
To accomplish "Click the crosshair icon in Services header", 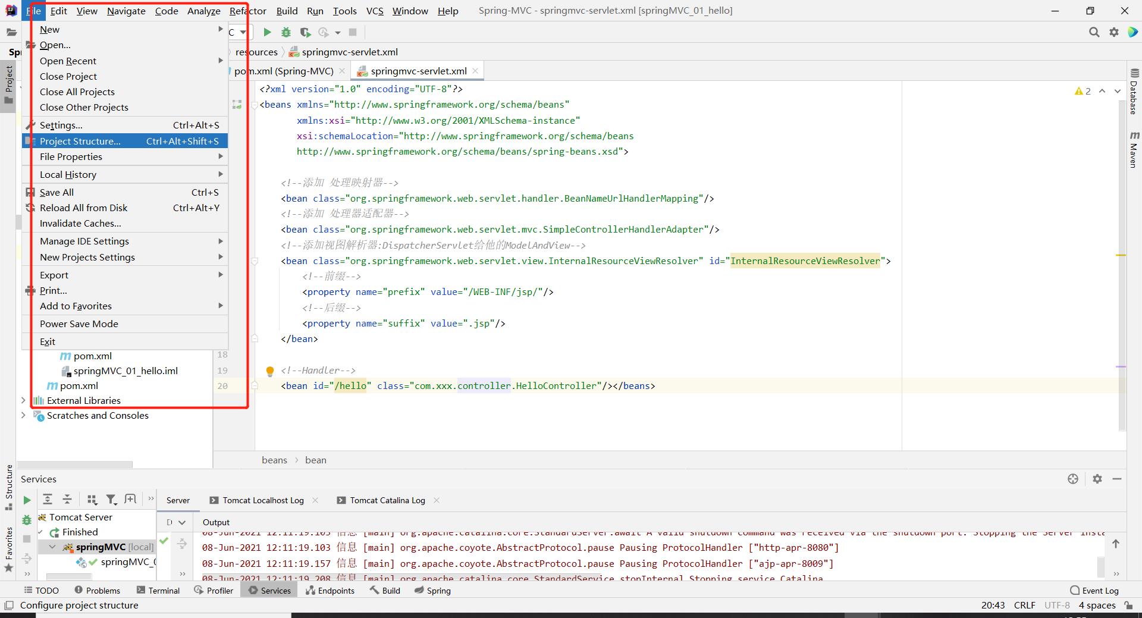I will point(1073,479).
